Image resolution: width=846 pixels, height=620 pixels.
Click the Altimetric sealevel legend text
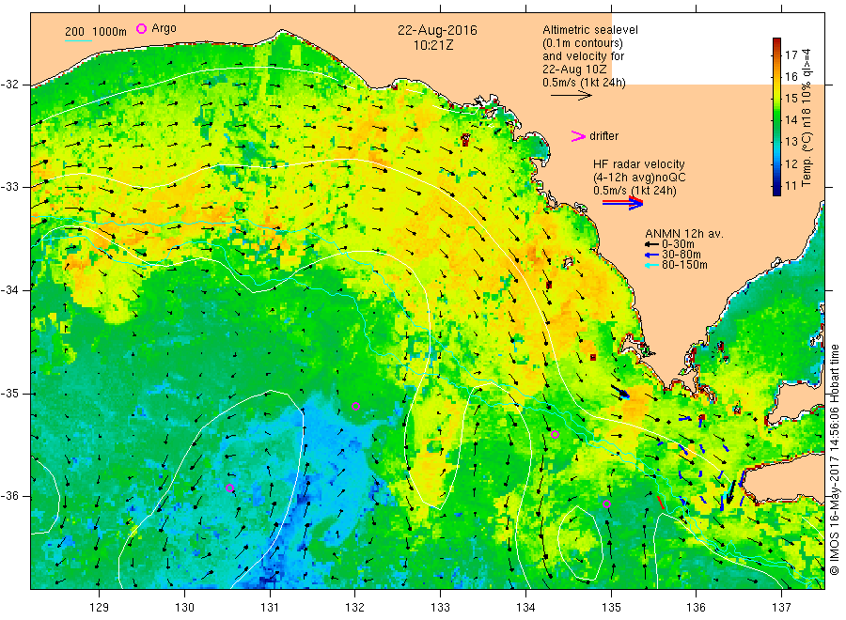[x=590, y=30]
